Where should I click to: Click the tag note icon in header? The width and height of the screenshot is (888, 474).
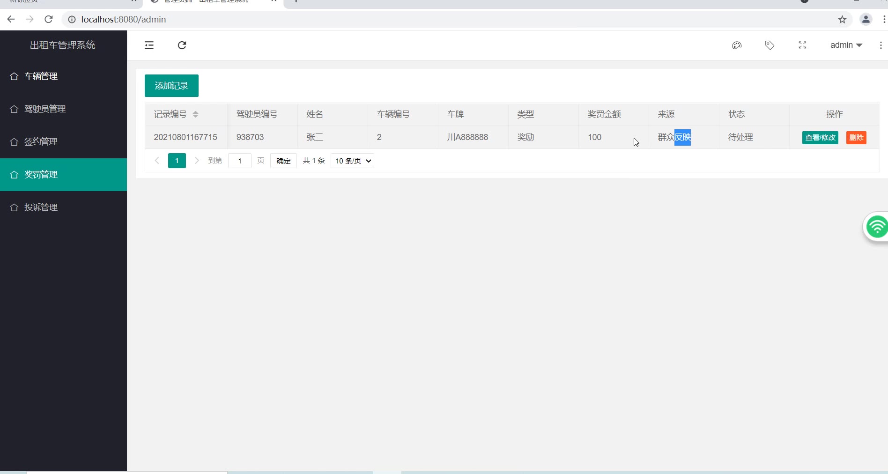[770, 45]
